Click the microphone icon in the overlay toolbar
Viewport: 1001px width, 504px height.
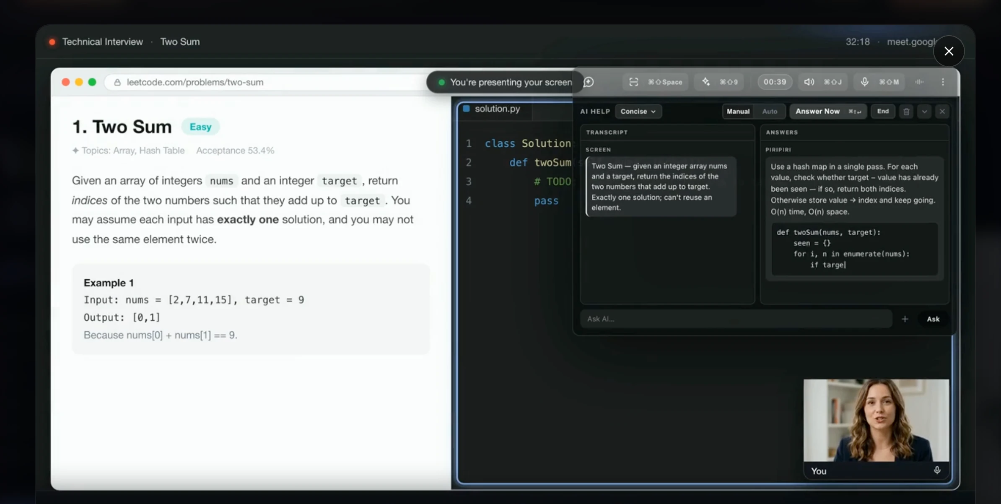point(864,82)
